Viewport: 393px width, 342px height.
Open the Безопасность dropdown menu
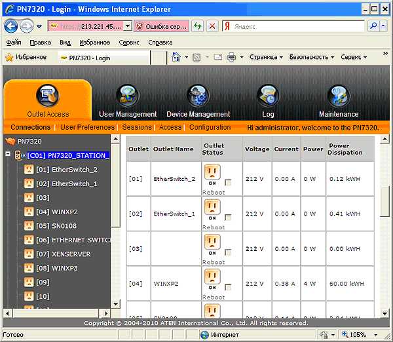311,57
